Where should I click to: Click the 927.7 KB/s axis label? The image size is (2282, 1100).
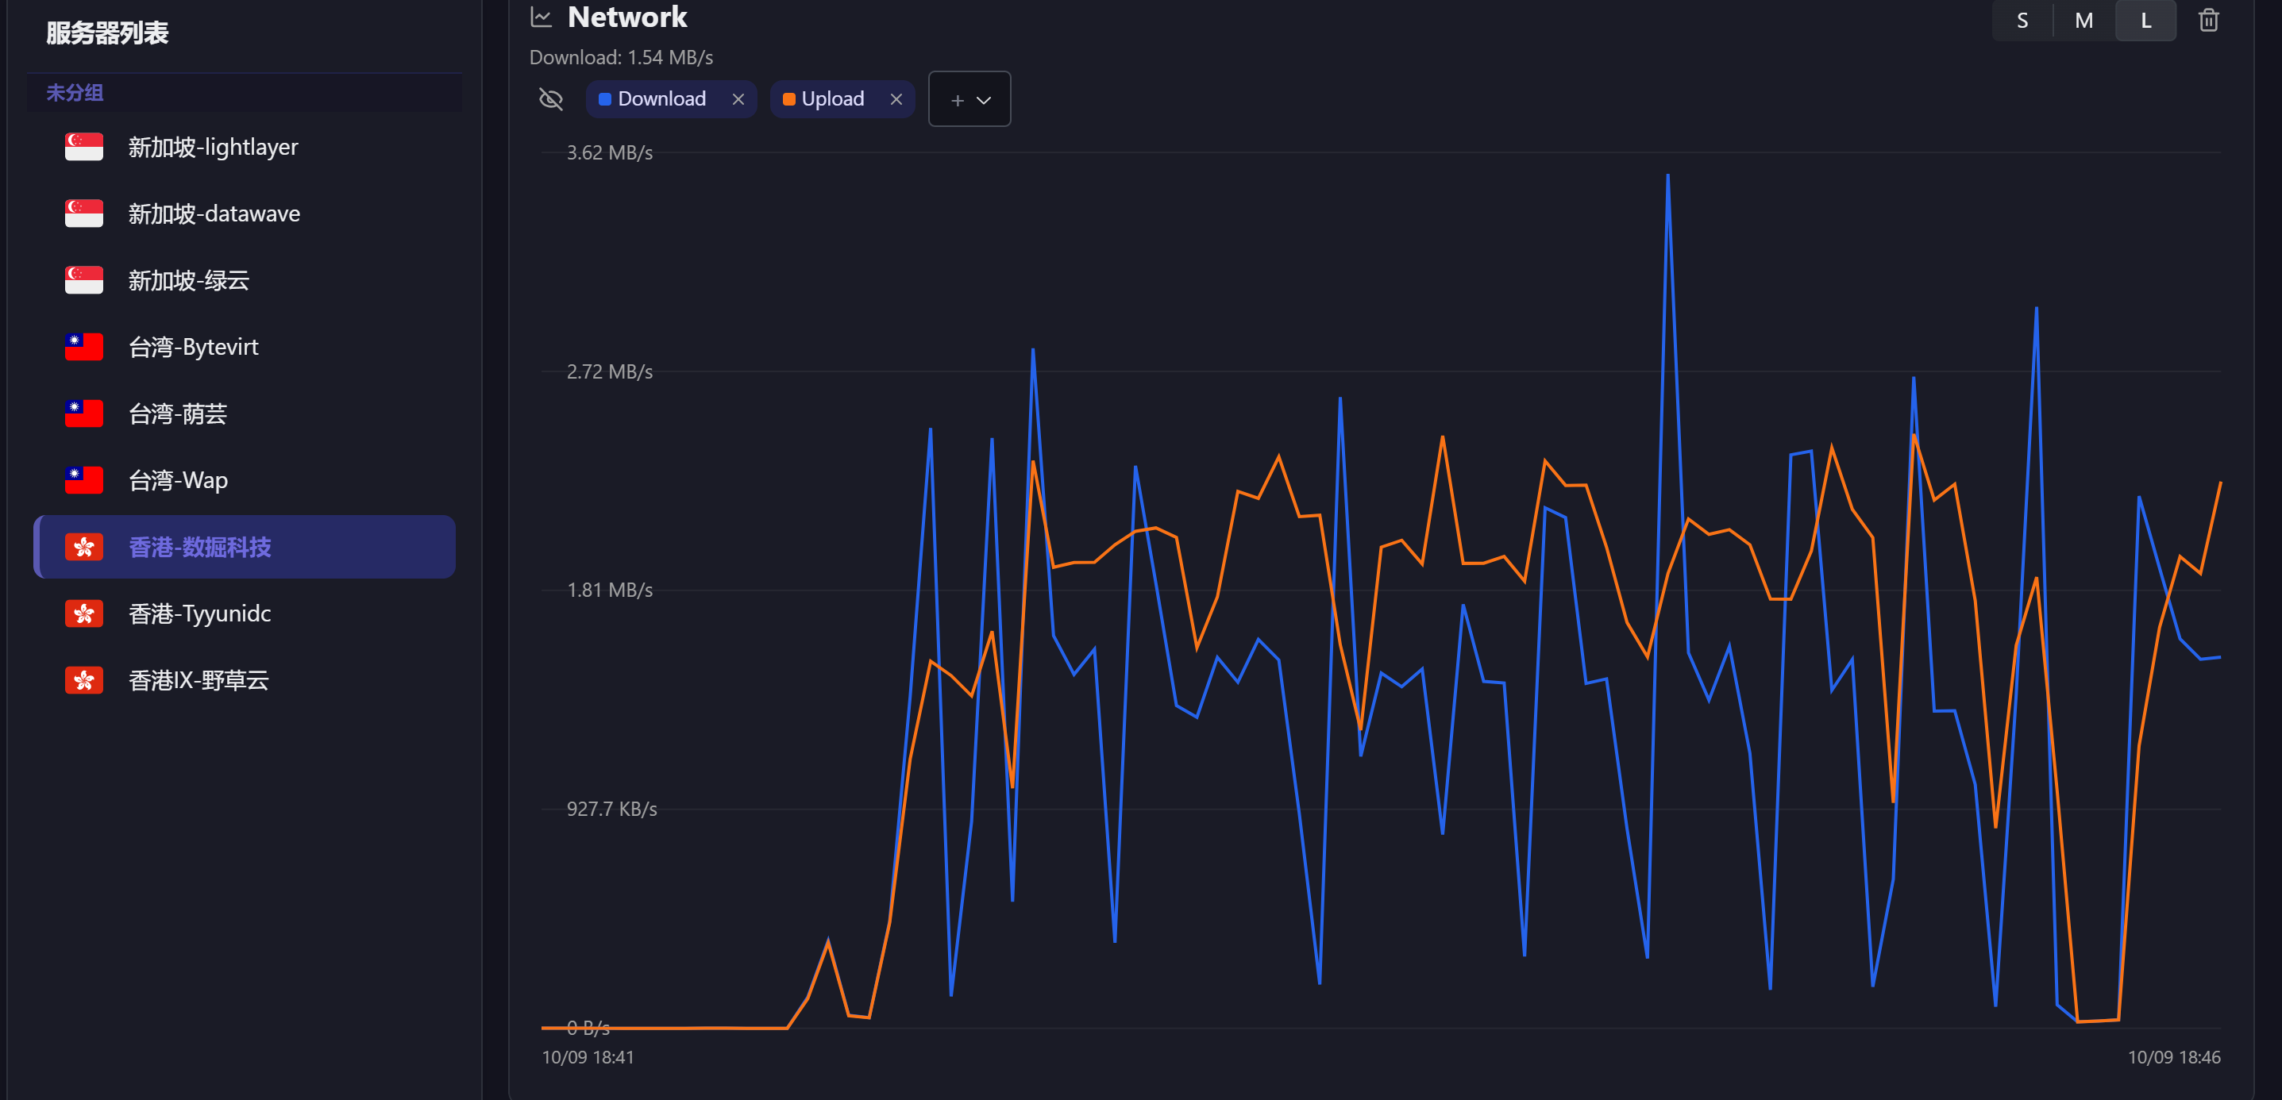612,810
